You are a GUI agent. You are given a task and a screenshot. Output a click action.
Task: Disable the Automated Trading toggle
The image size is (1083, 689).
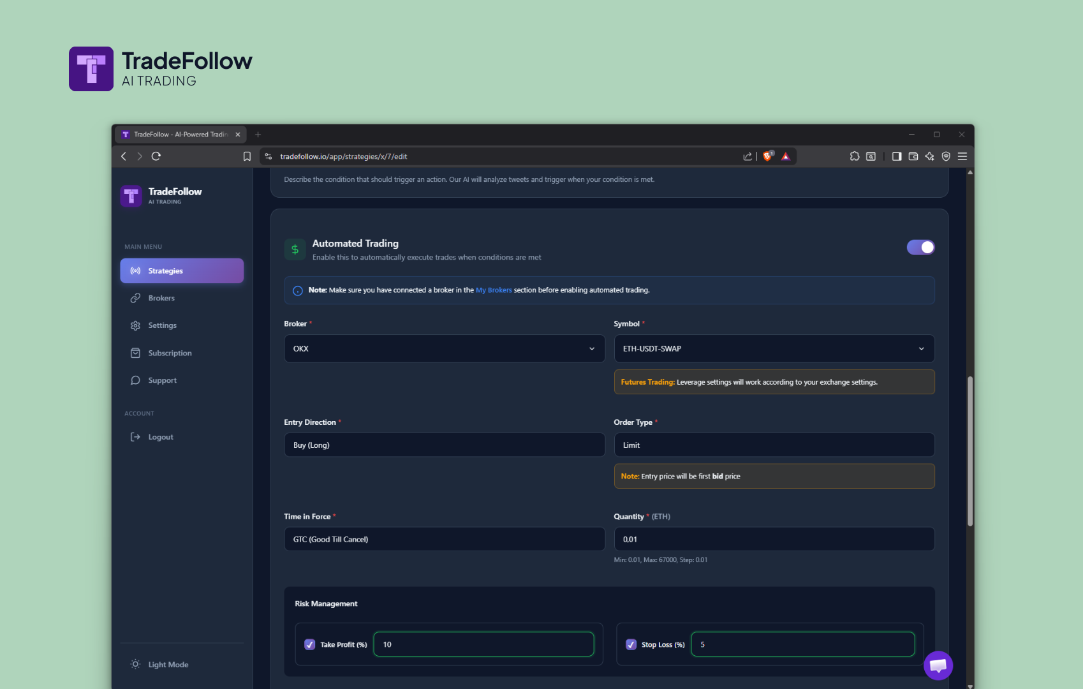[921, 248]
